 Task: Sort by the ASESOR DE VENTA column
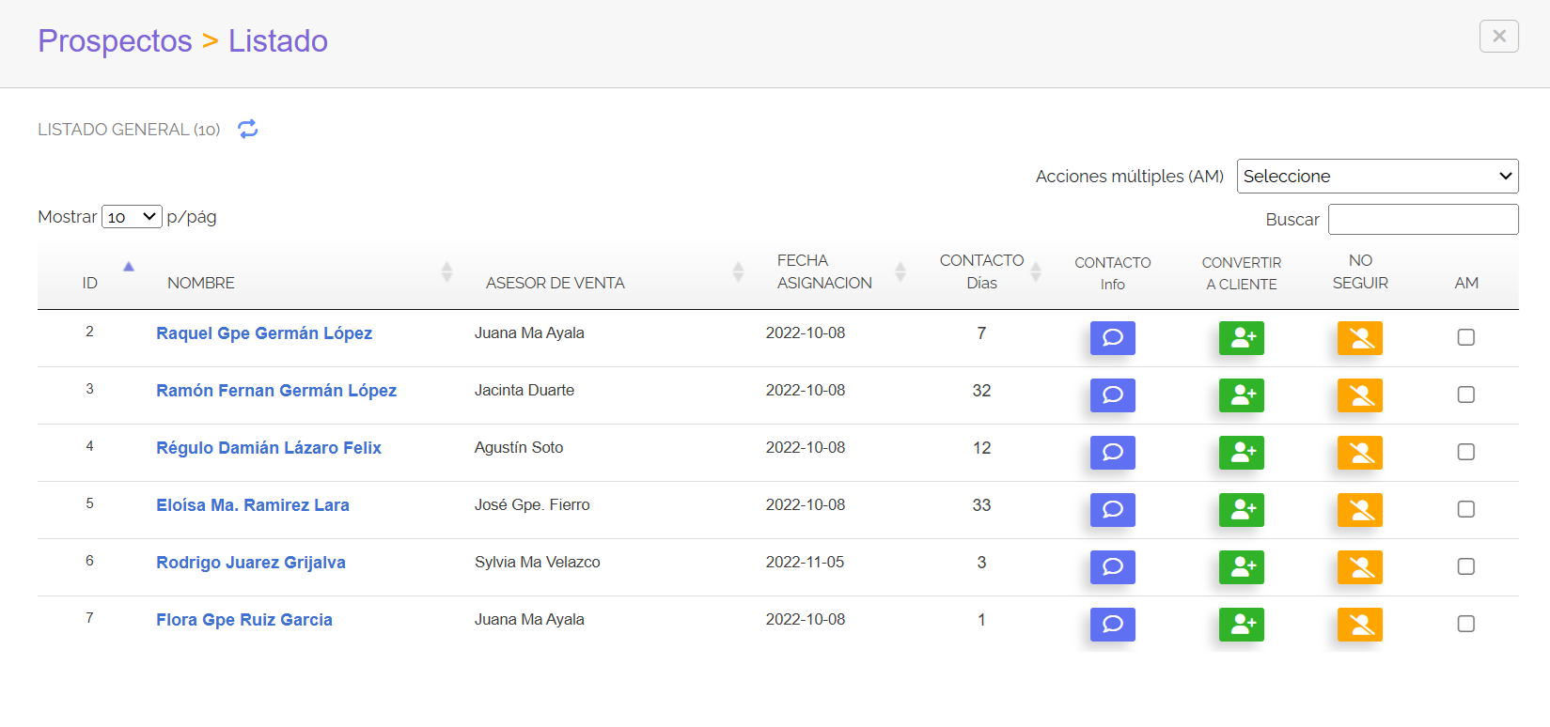pyautogui.click(x=555, y=283)
